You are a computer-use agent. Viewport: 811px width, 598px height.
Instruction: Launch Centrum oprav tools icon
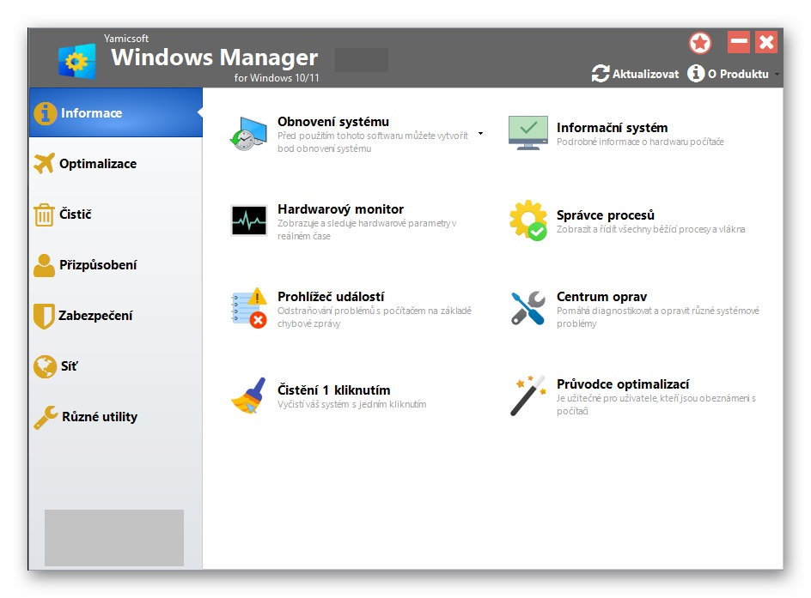coord(528,308)
